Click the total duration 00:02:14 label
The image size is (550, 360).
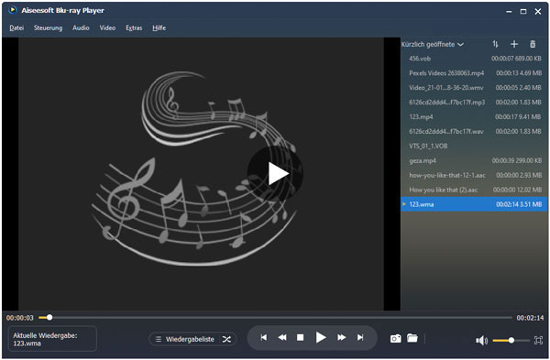click(530, 318)
